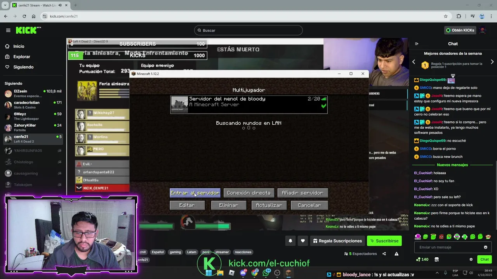
Task: Open the chat settings gear
Action: [x=471, y=260]
